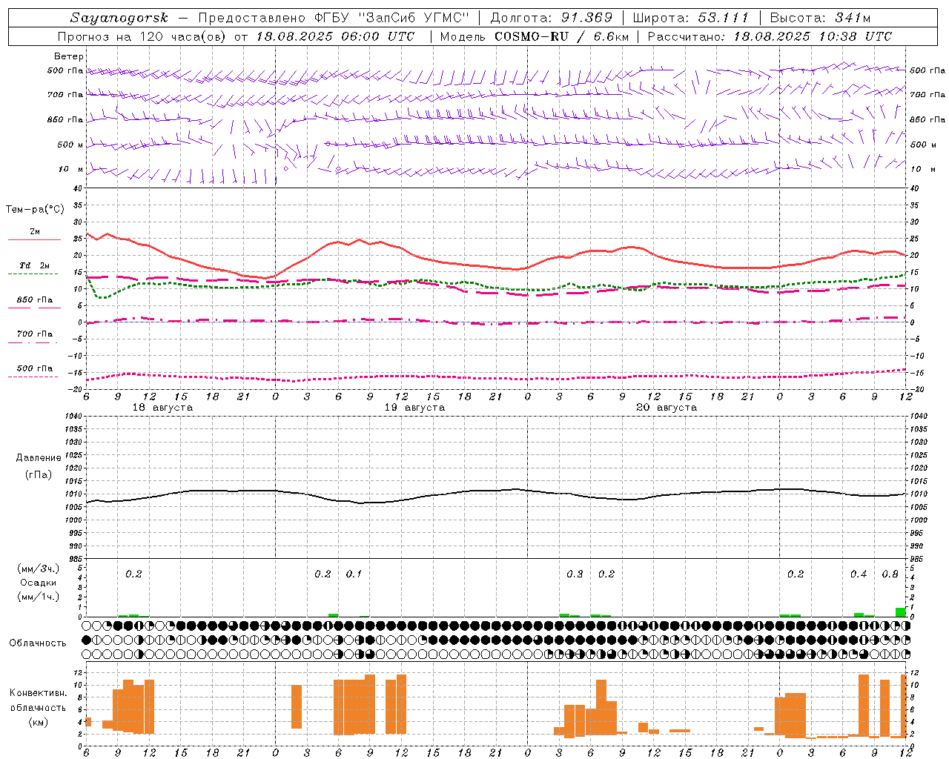The width and height of the screenshot is (949, 759).
Task: Click the 19 августа date label
Action: pos(414,408)
